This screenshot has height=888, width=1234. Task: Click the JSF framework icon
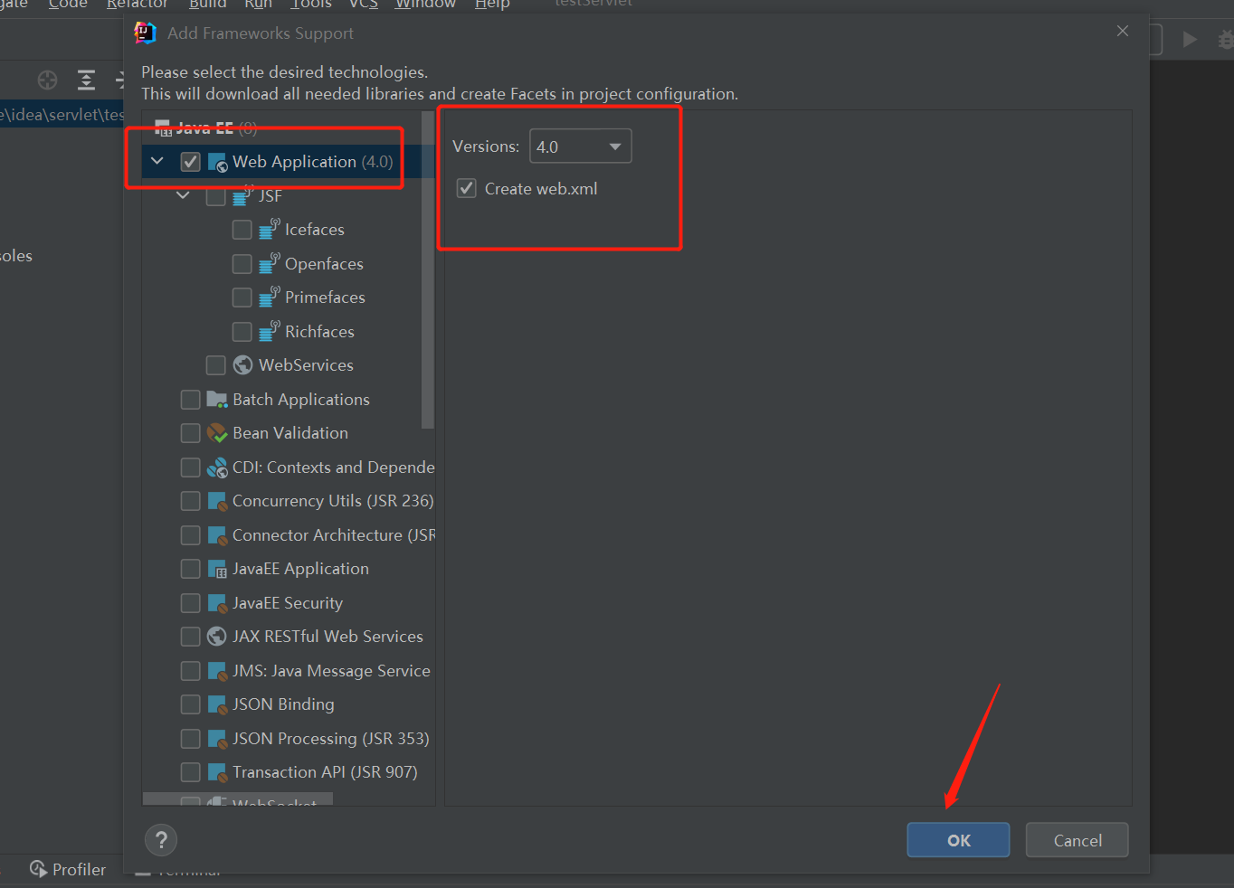(242, 195)
